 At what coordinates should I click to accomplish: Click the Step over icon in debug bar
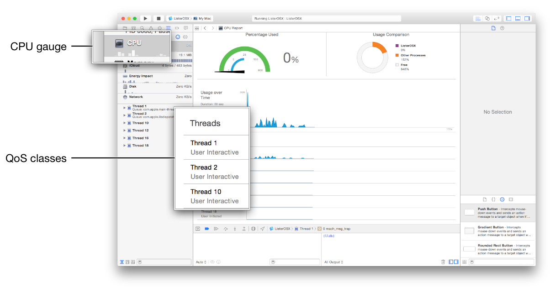[x=226, y=229]
